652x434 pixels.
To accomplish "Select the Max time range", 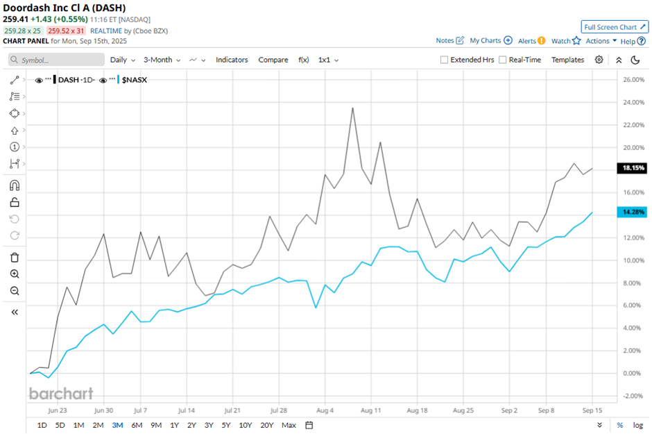I will coord(289,425).
